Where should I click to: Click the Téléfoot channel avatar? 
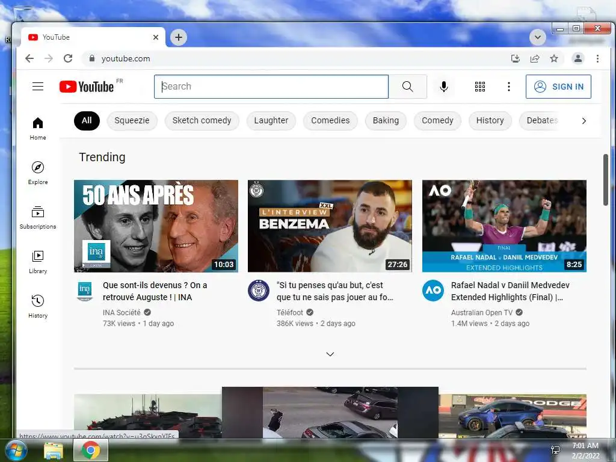259,291
